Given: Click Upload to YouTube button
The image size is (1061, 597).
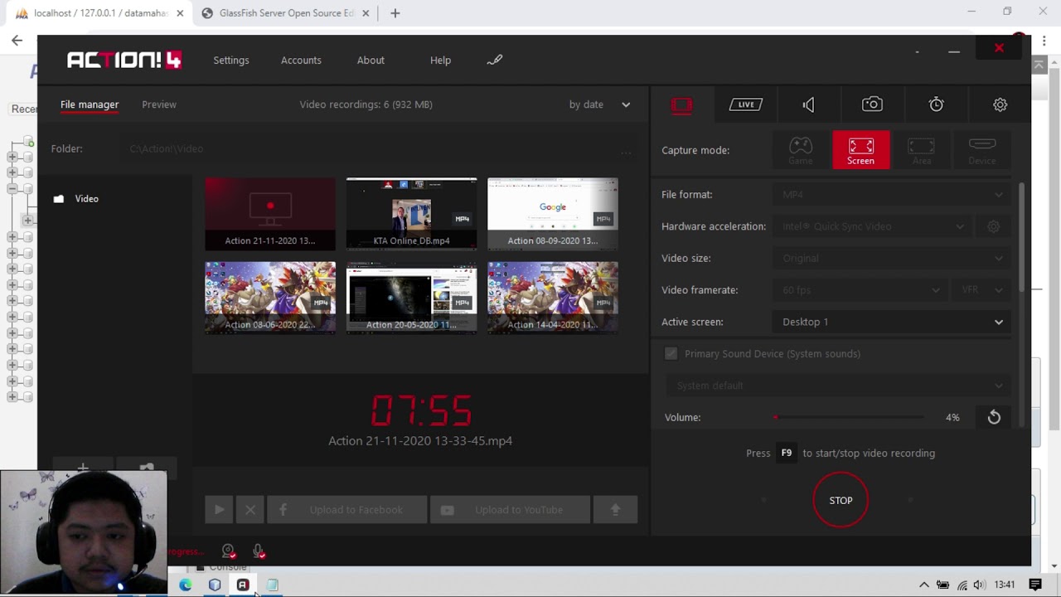Looking at the screenshot, I should coord(511,510).
